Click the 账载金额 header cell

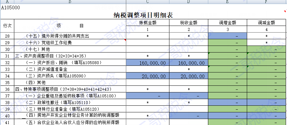click(x=148, y=23)
